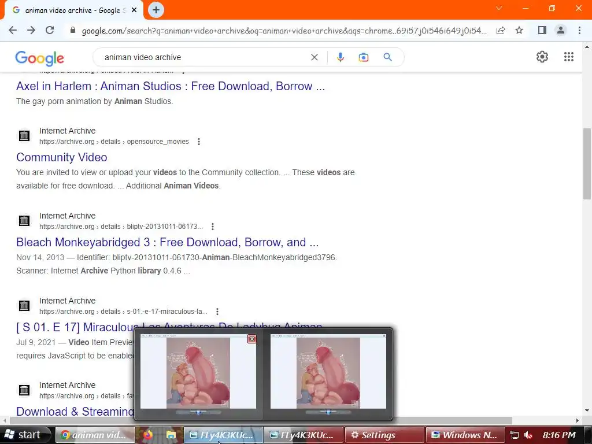Open the Bleach Monkeyabridged 3 result
This screenshot has height=444, width=592.
point(167,242)
